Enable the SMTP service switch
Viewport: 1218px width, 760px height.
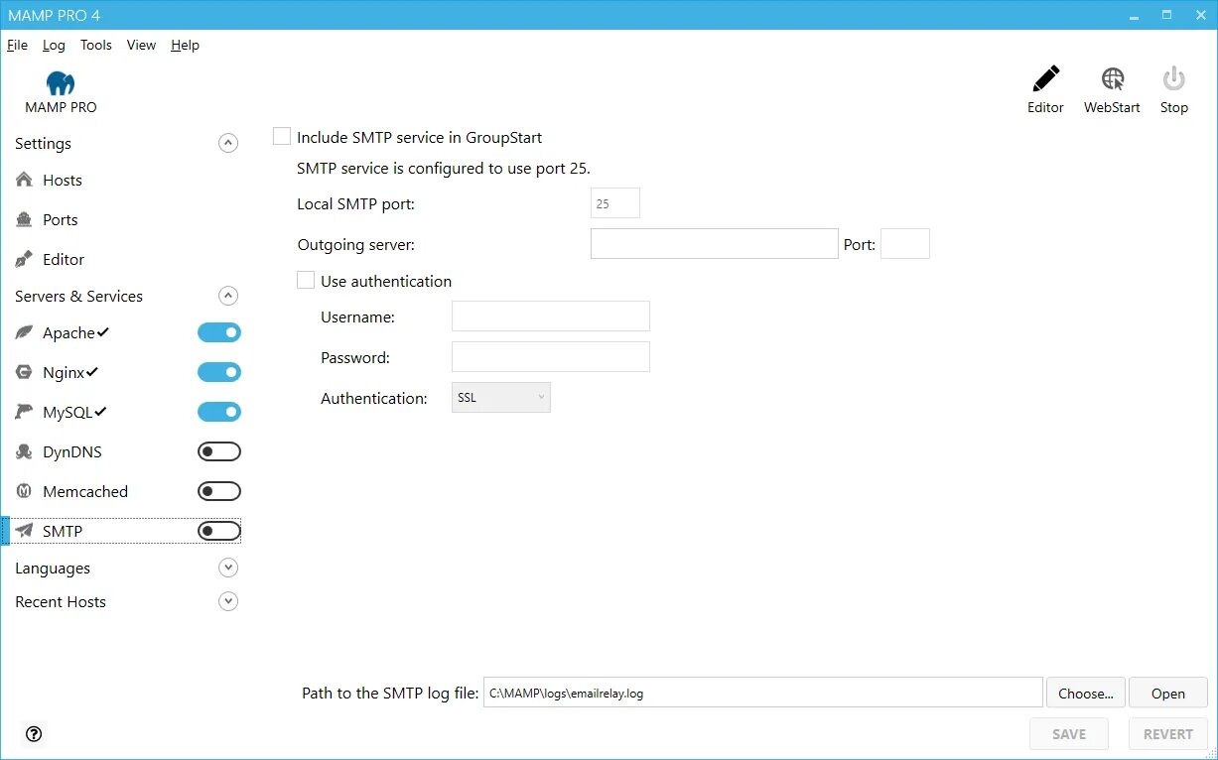219,531
